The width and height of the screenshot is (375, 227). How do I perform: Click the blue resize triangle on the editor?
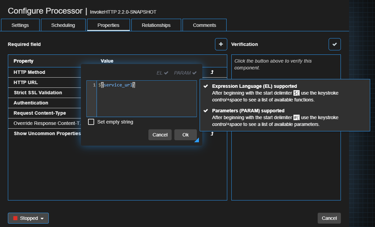[x=197, y=140]
